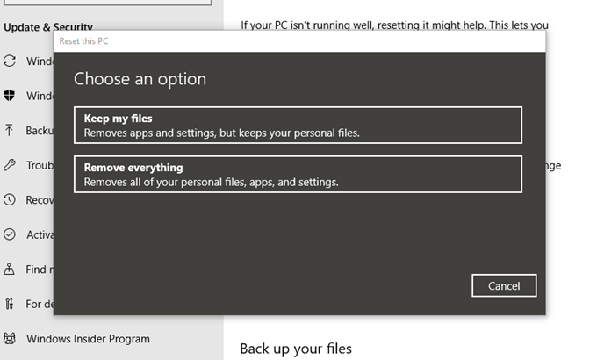Click the Reset this PC title bar
The image size is (597, 360).
pyautogui.click(x=298, y=41)
